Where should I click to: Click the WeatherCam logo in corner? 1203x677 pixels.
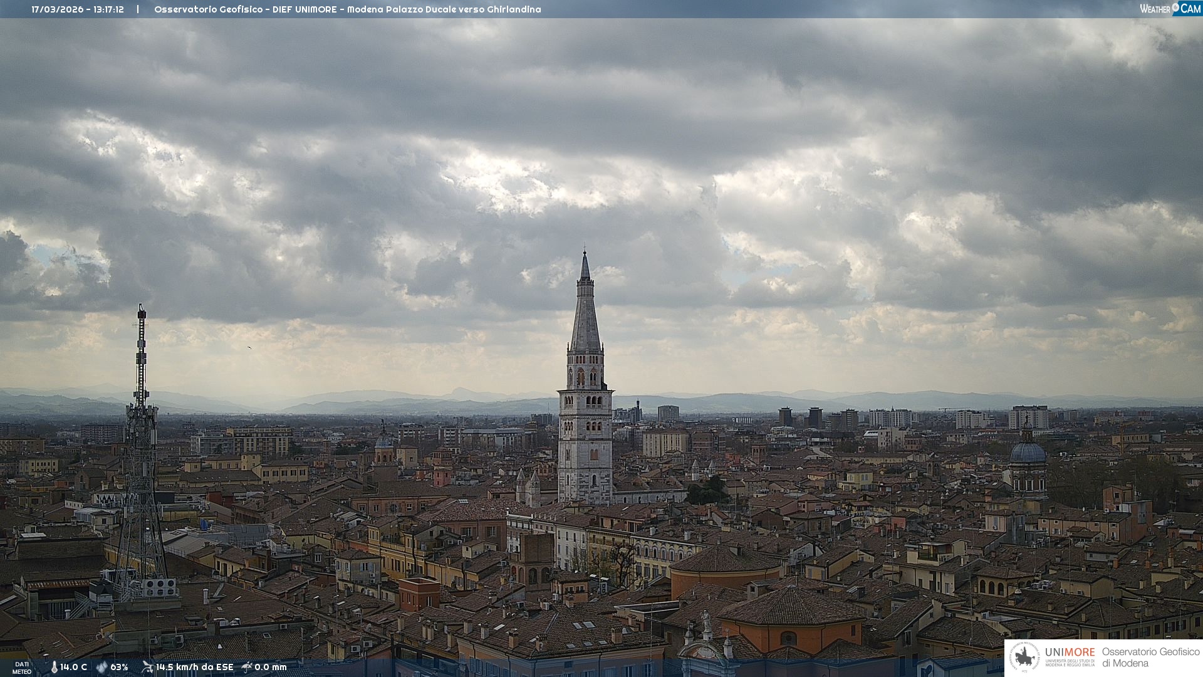1170,9
